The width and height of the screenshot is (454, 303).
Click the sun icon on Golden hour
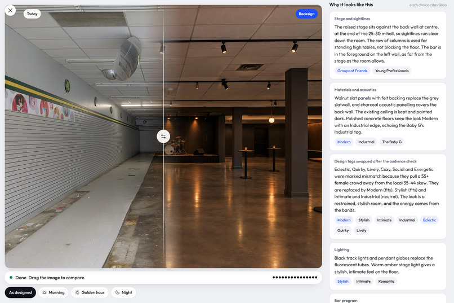pos(77,293)
